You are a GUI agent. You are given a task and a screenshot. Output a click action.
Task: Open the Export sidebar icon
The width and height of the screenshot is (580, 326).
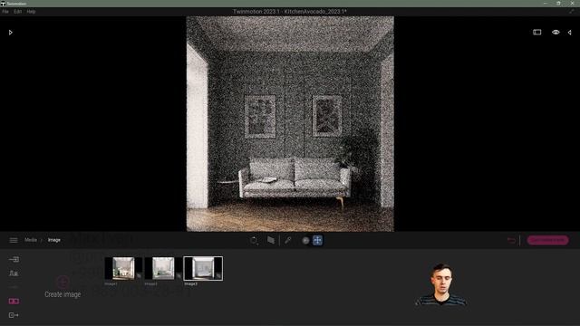point(14,315)
